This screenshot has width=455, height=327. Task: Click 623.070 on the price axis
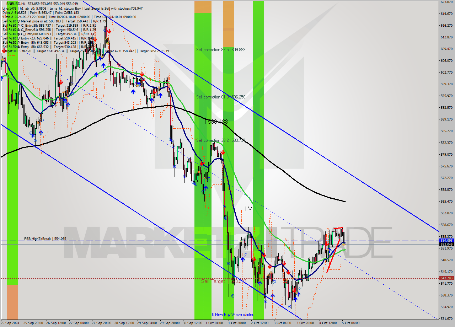[446, 2]
